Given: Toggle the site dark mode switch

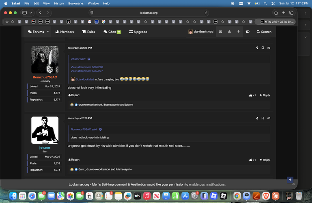Looking at the screenshot, I should [247, 32].
